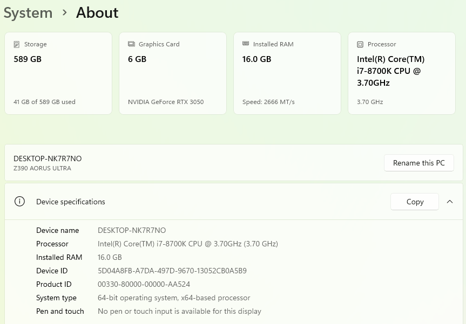Image resolution: width=466 pixels, height=324 pixels.
Task: Click the Storage disk icon
Action: click(x=17, y=45)
